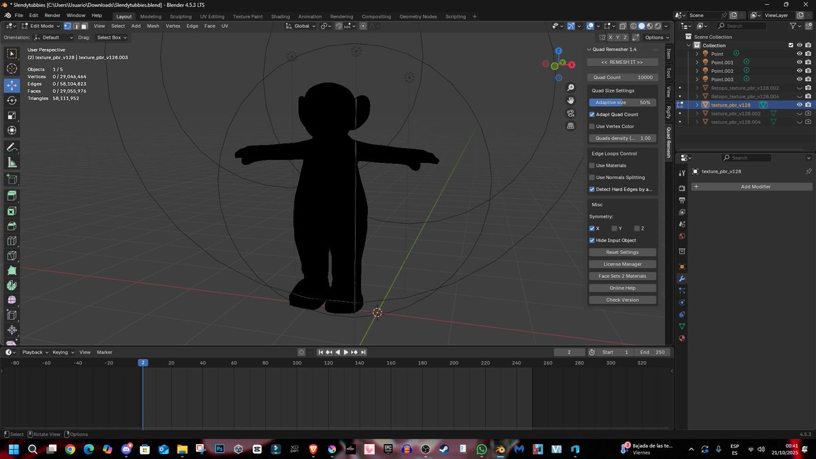This screenshot has width=816, height=459.
Task: Click the Quad Count field
Action: 622,78
